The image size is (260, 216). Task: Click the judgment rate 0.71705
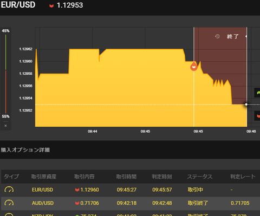tap(240, 203)
